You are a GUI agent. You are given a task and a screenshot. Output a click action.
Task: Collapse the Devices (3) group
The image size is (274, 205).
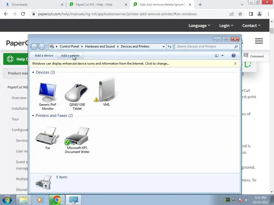coord(33,72)
